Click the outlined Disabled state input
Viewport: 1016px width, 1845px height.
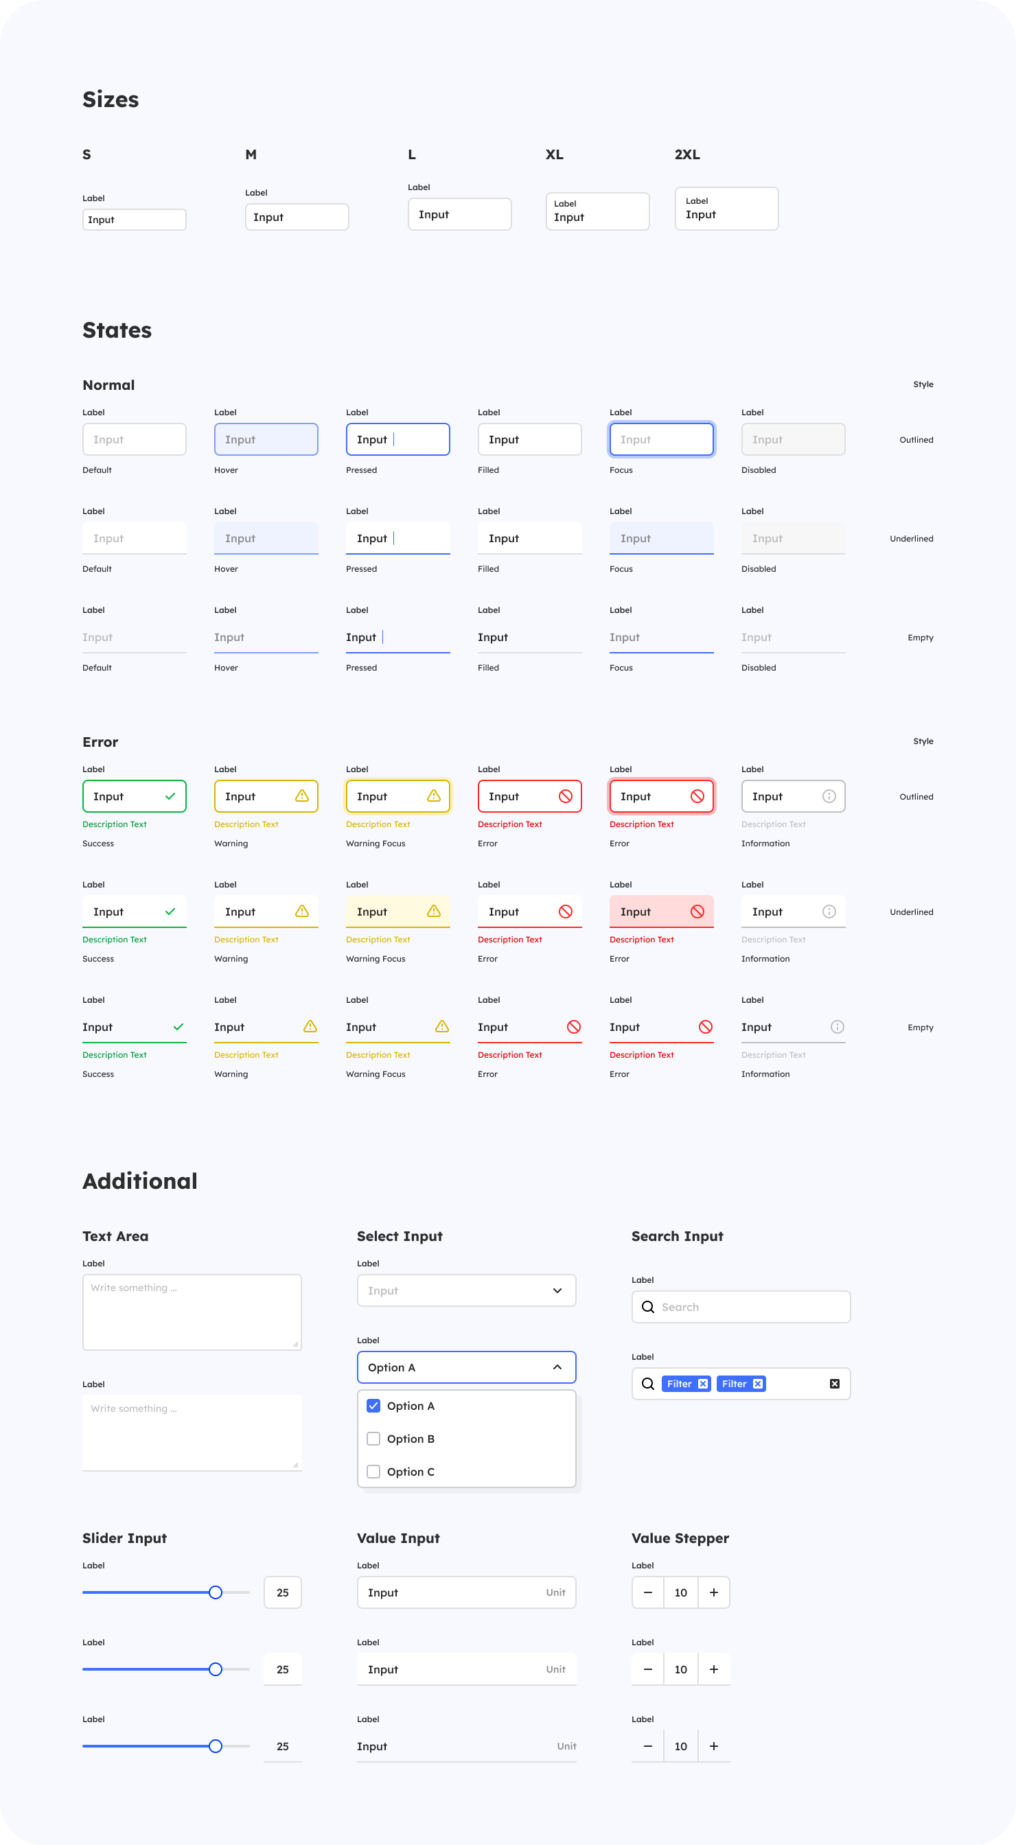point(794,439)
